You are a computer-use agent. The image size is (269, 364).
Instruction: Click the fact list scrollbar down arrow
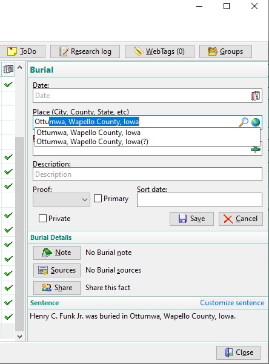[x=20, y=336]
